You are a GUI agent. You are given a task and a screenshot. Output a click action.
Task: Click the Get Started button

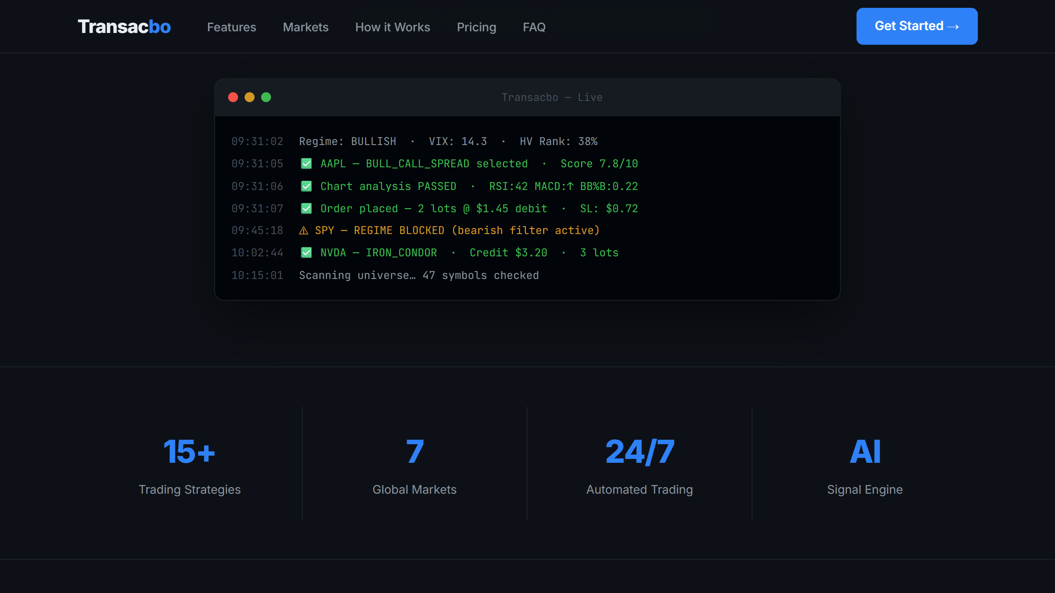[917, 26]
